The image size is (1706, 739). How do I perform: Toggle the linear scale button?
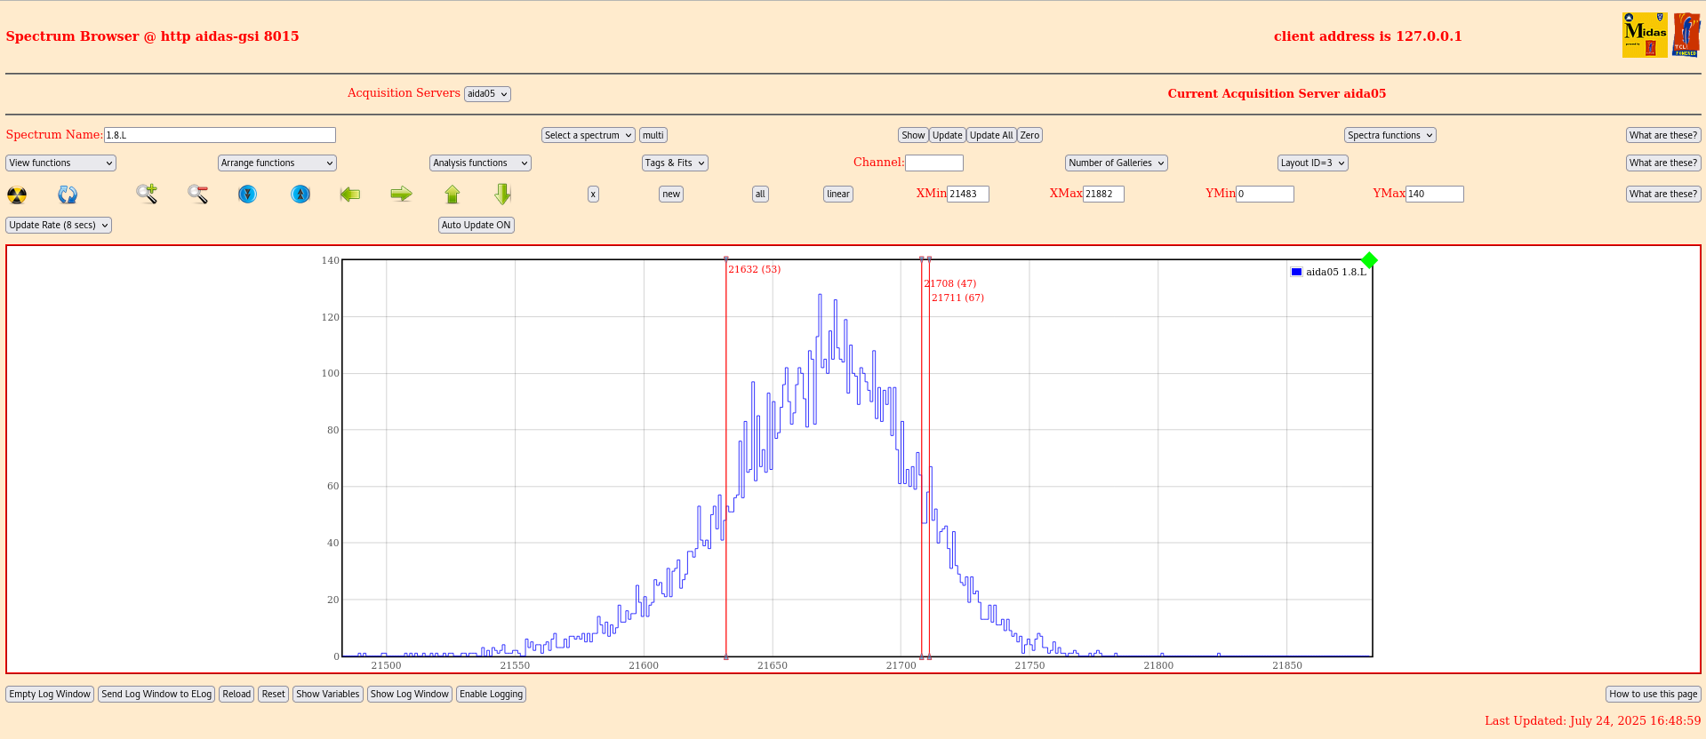click(837, 195)
